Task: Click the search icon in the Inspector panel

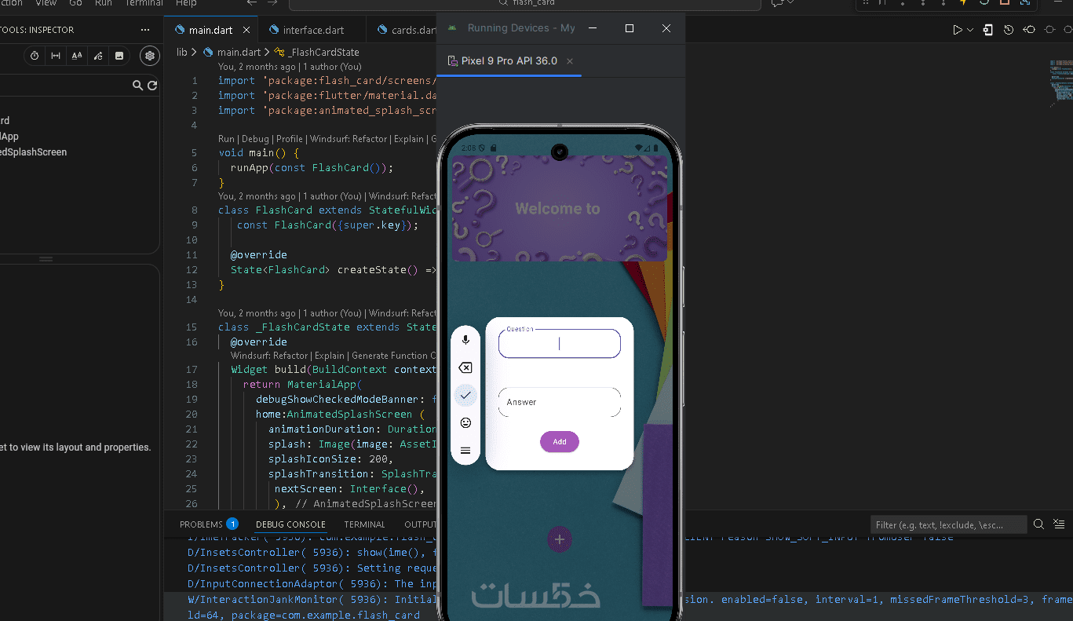Action: pyautogui.click(x=137, y=86)
